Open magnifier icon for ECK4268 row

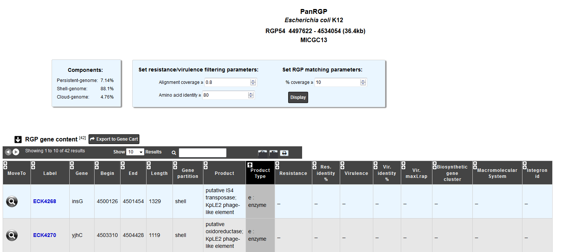12,202
